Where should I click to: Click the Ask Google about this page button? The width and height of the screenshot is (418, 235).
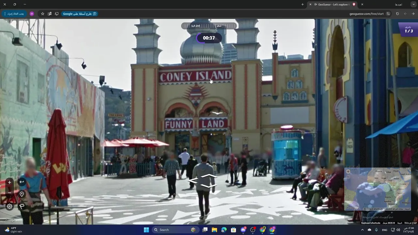(x=80, y=14)
